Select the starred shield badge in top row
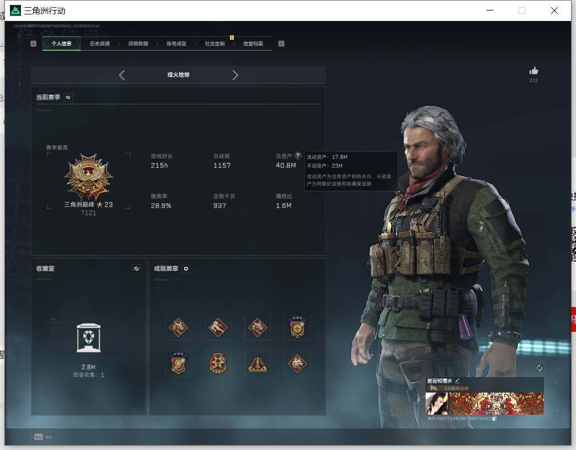 (297, 327)
